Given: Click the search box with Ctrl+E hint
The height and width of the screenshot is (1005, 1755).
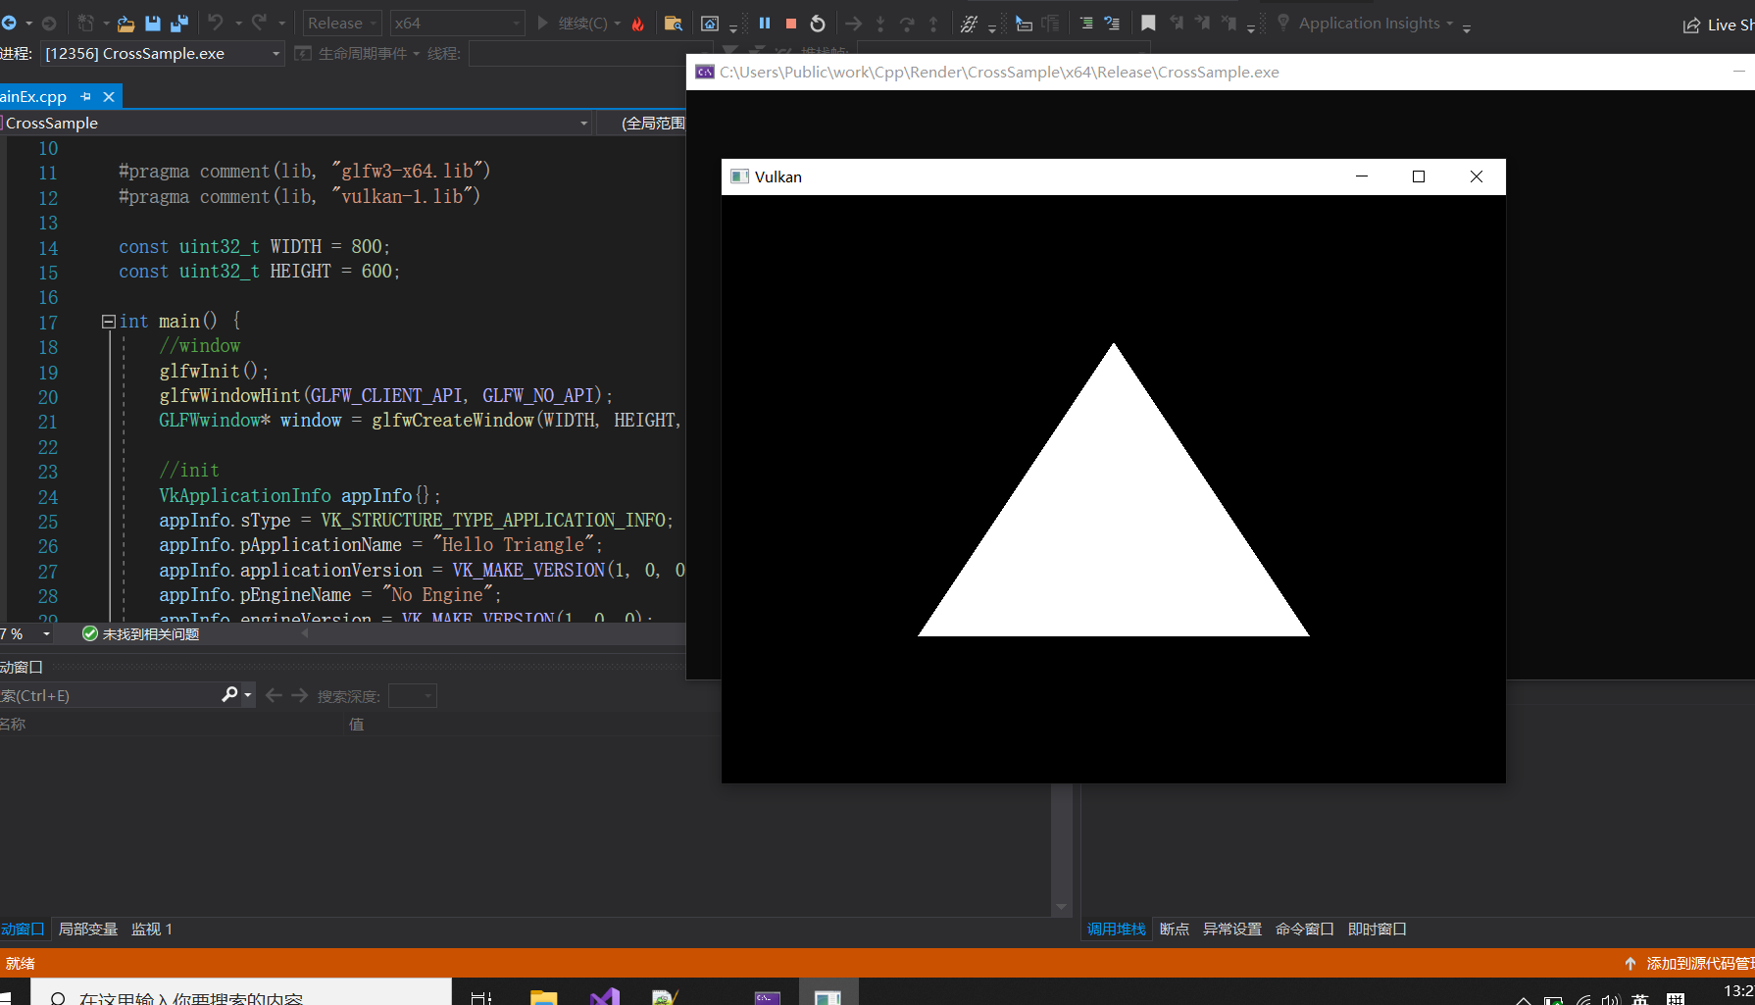Looking at the screenshot, I should click(x=108, y=695).
